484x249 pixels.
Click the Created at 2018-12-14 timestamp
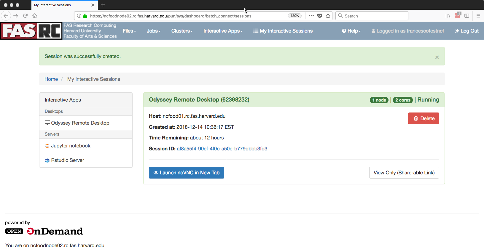click(x=205, y=127)
